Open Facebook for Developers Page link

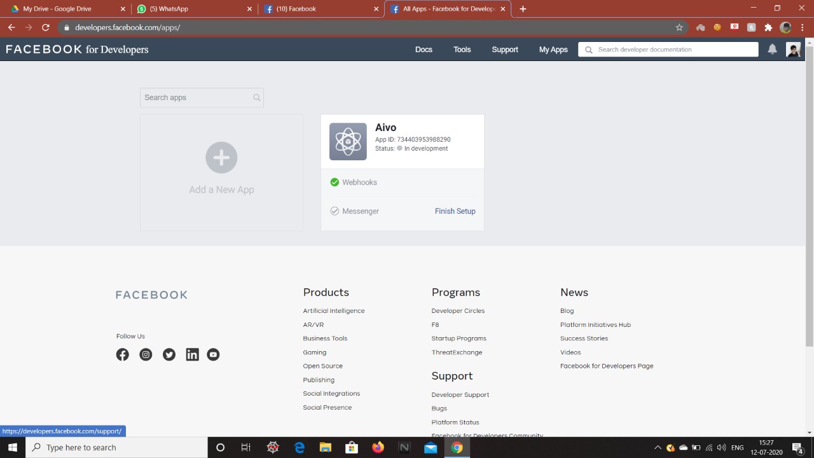point(607,366)
